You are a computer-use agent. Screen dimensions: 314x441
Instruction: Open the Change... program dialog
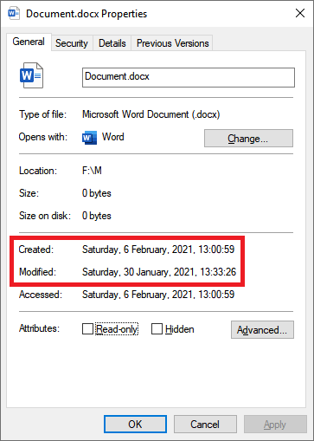pos(248,139)
